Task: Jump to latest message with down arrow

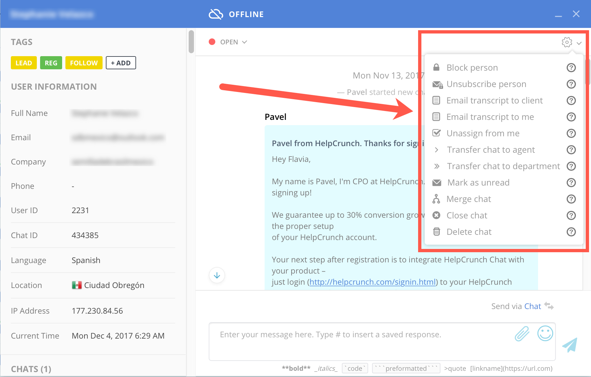Action: coord(217,275)
